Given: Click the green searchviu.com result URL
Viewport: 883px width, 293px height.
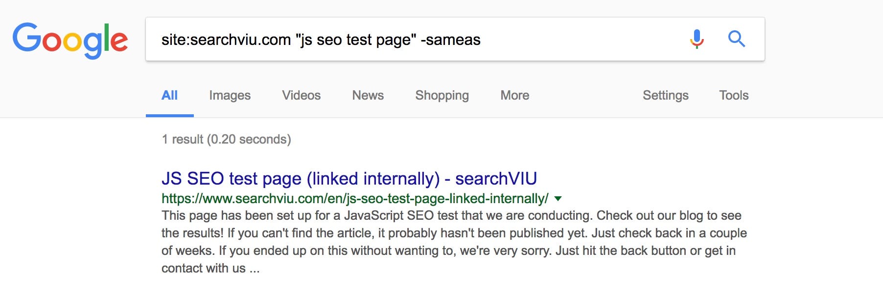Looking at the screenshot, I should (x=355, y=199).
